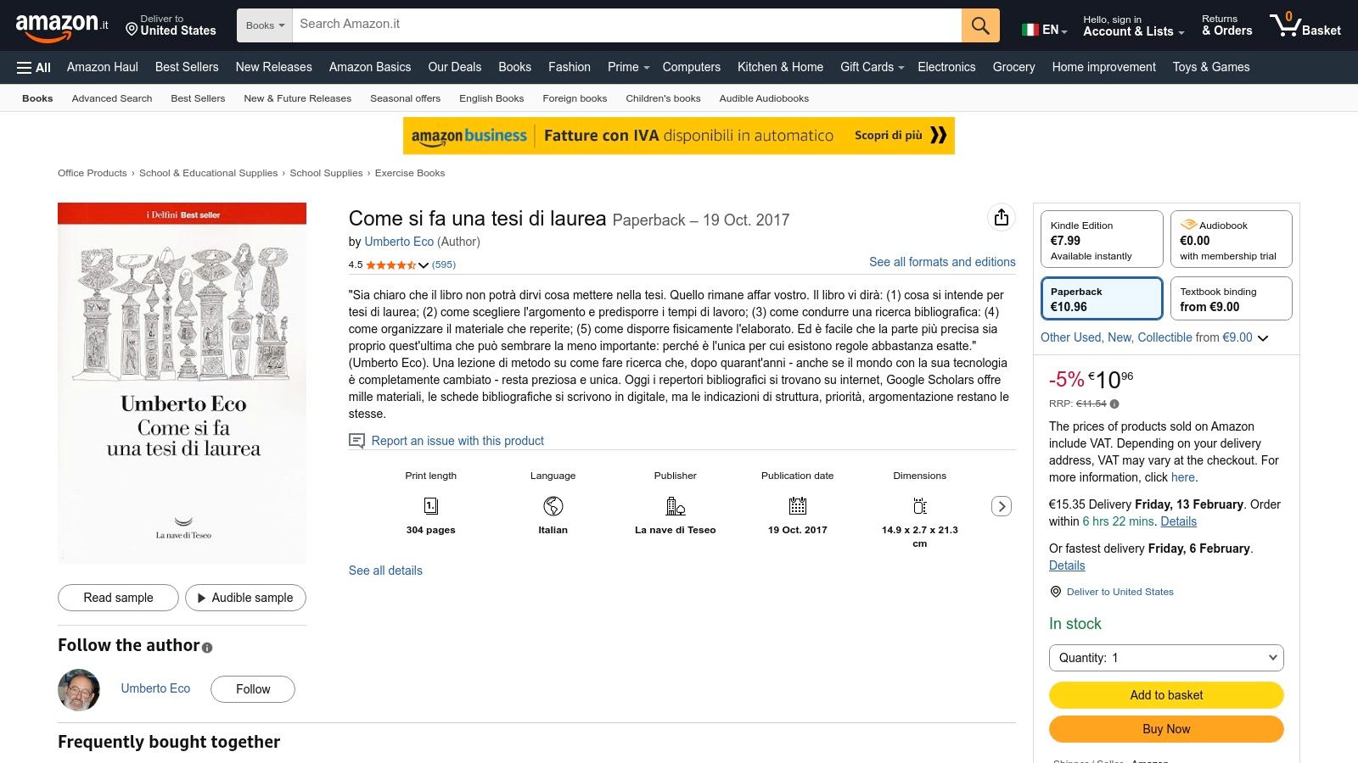Select the Kindle Edition format
Image resolution: width=1358 pixels, height=763 pixels.
1102,240
